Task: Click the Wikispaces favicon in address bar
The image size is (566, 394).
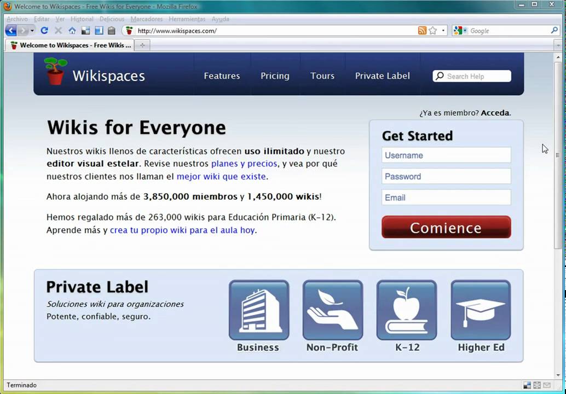Action: click(129, 31)
